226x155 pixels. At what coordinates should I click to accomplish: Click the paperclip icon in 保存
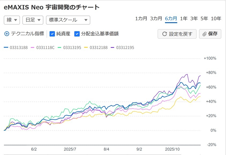(x=205, y=34)
